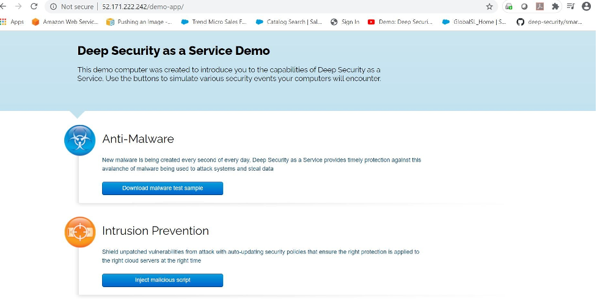The height and width of the screenshot is (306, 597).
Task: Click the Inject malicious script button
Action: pos(163,280)
